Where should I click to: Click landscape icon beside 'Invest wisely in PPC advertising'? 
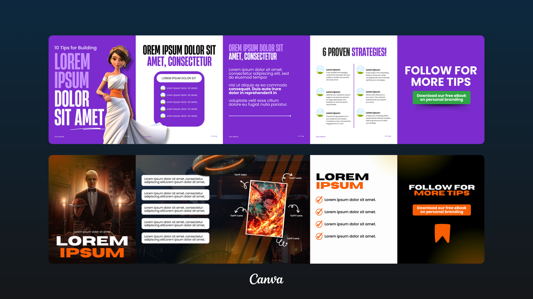pos(360,70)
